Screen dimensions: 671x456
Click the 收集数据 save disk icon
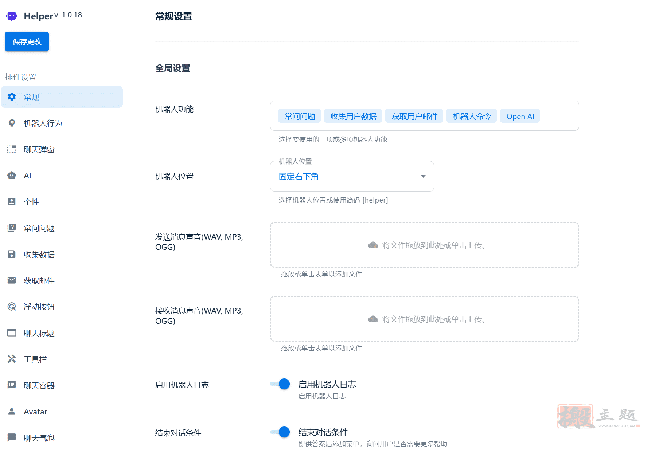coord(12,254)
